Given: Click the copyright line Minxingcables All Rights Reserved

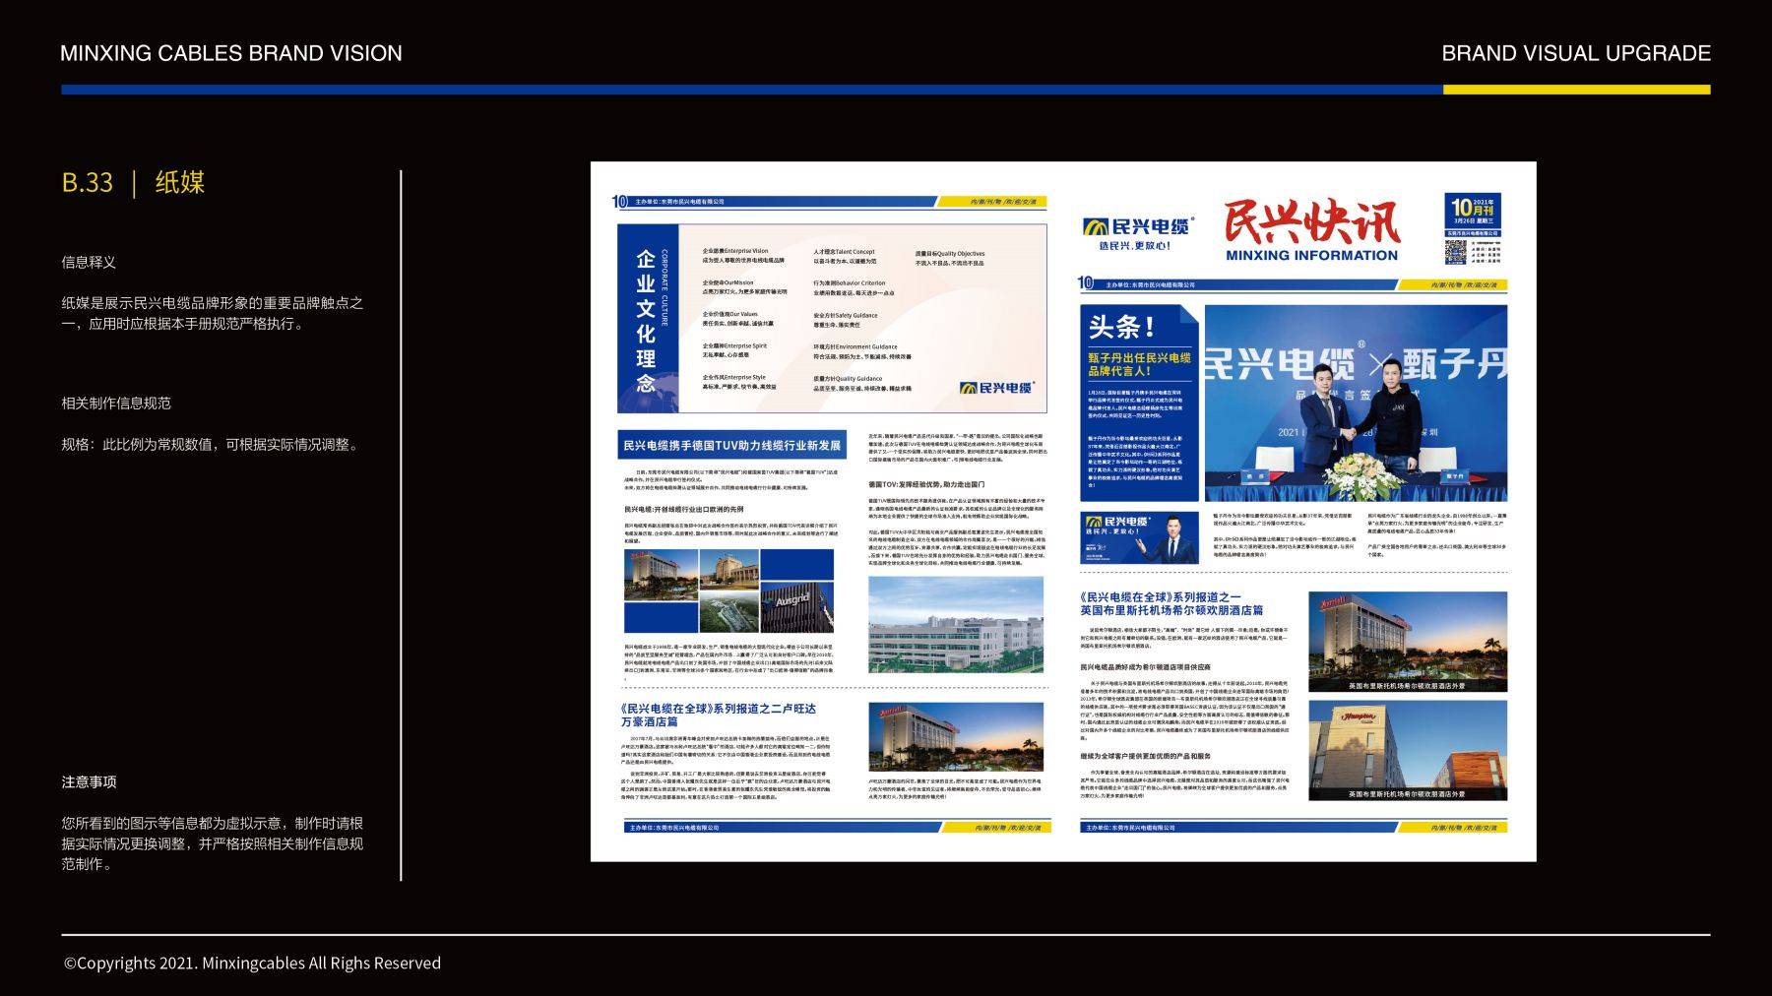Looking at the screenshot, I should coord(252,963).
